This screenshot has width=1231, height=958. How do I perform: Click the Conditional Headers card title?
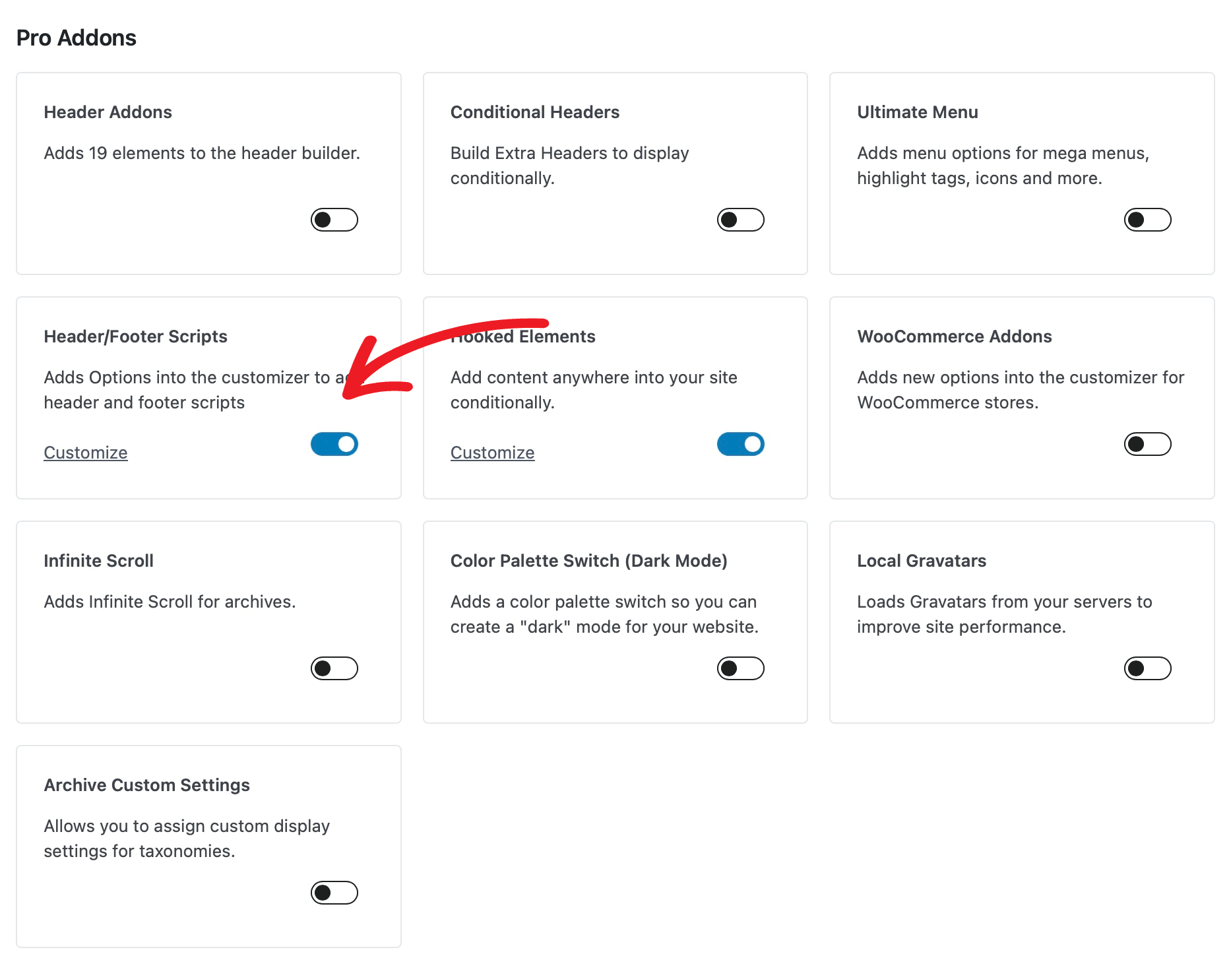point(534,112)
